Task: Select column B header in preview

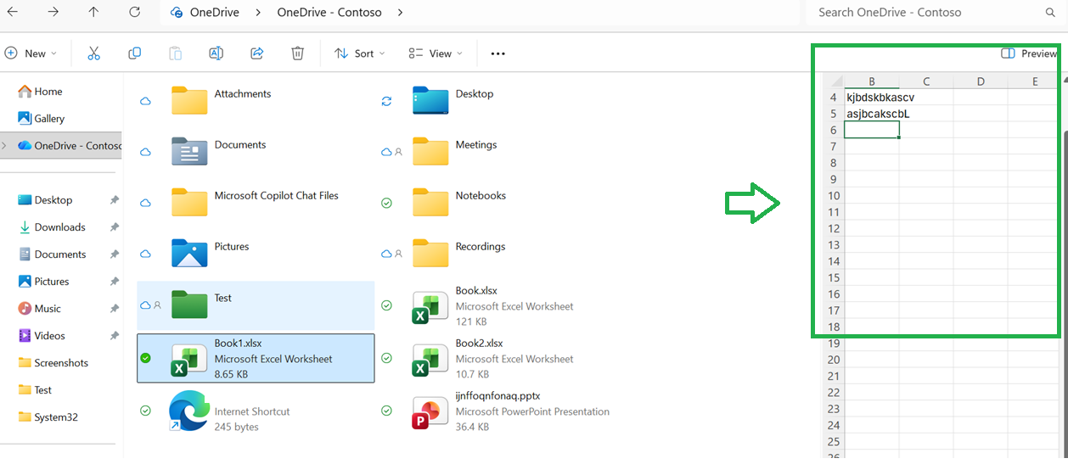Action: click(x=872, y=81)
